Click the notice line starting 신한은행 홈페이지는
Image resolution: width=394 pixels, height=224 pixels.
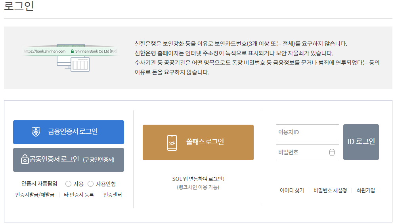pos(234,53)
